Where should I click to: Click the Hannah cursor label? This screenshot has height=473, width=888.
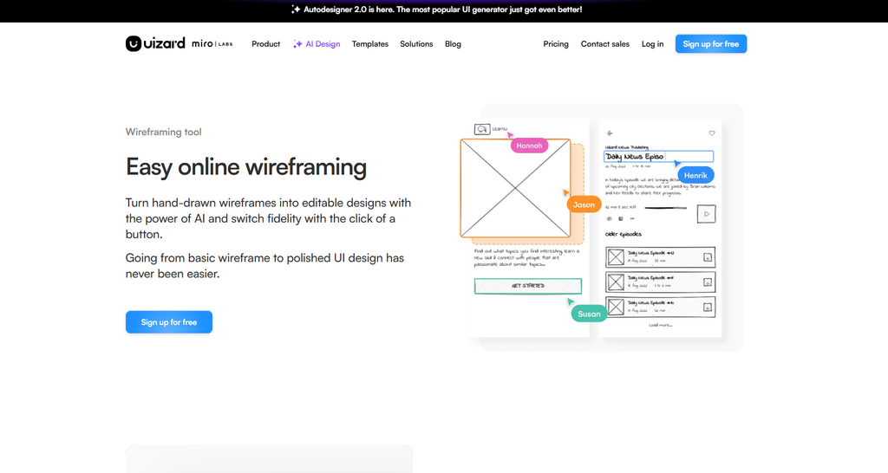coord(529,146)
